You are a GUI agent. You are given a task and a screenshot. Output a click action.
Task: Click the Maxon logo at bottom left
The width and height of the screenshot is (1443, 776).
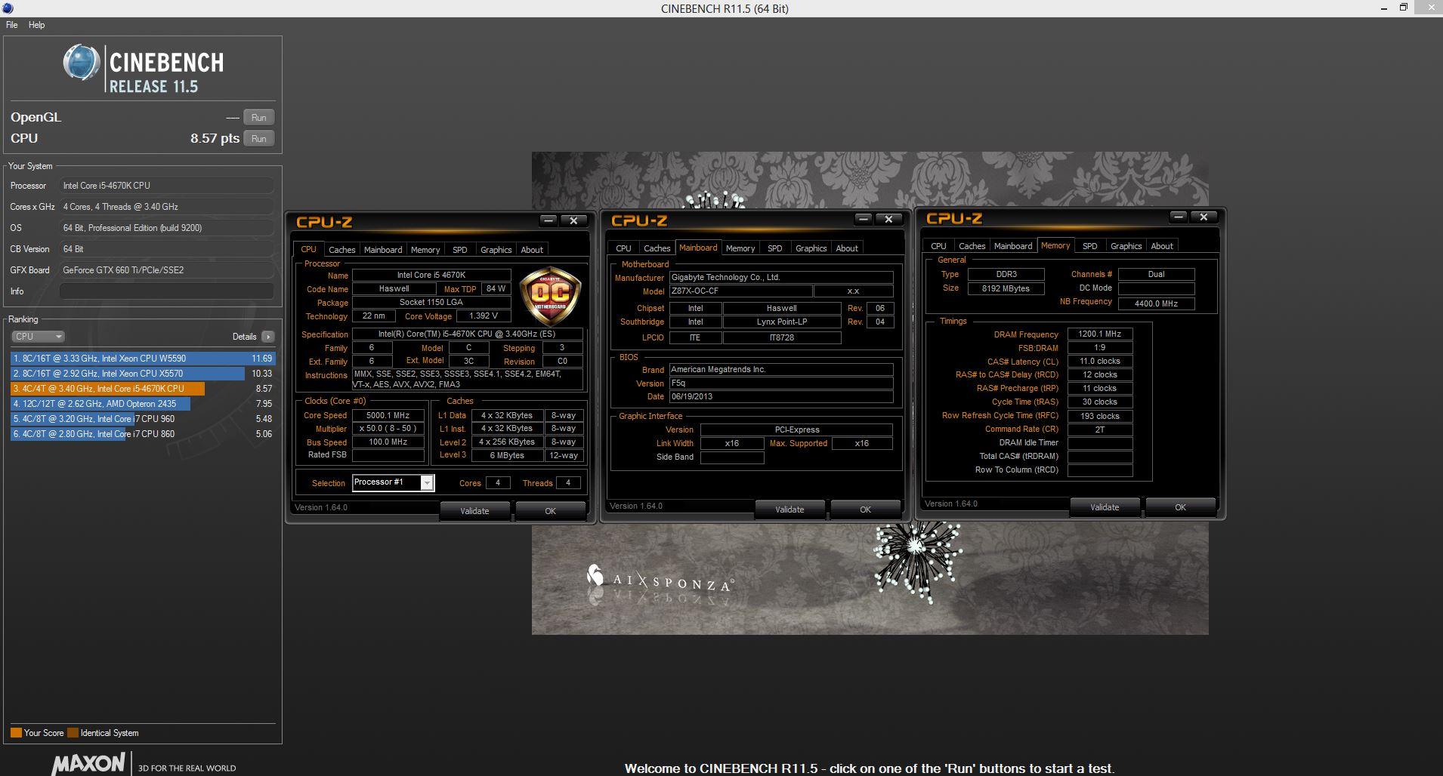[88, 763]
